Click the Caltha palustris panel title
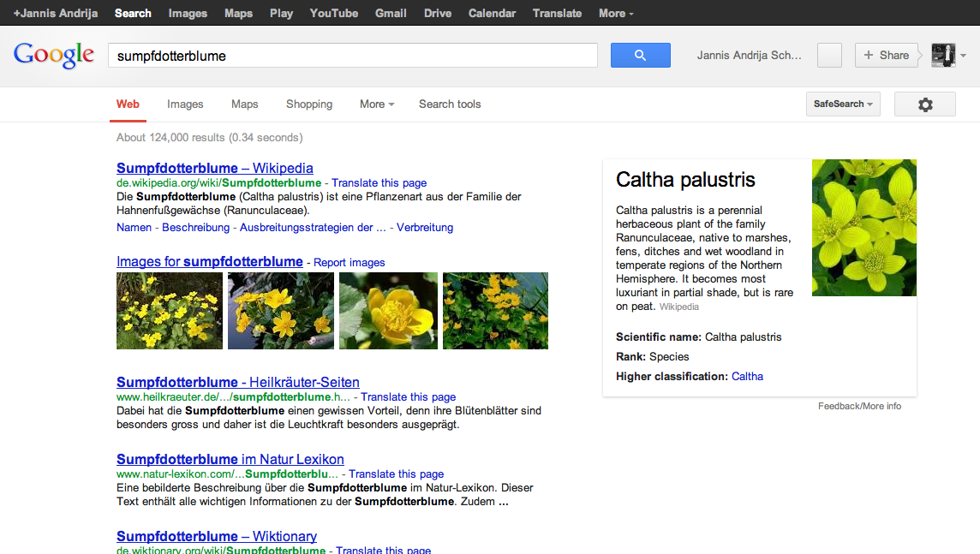Viewport: 980px width, 554px height. pos(685,180)
